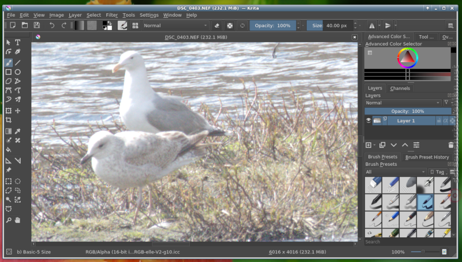Open the brush preset tag dropdown All
Image resolution: width=462 pixels, height=262 pixels.
(396, 172)
